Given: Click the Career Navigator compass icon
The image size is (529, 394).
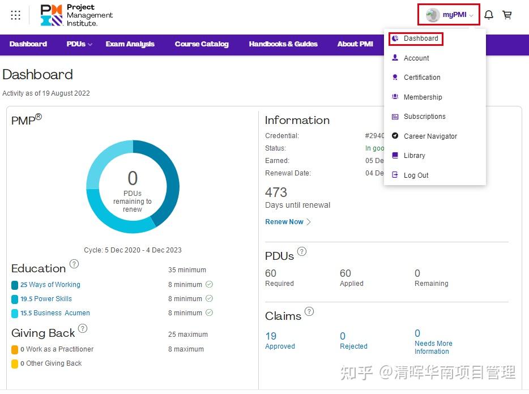Looking at the screenshot, I should 395,136.
